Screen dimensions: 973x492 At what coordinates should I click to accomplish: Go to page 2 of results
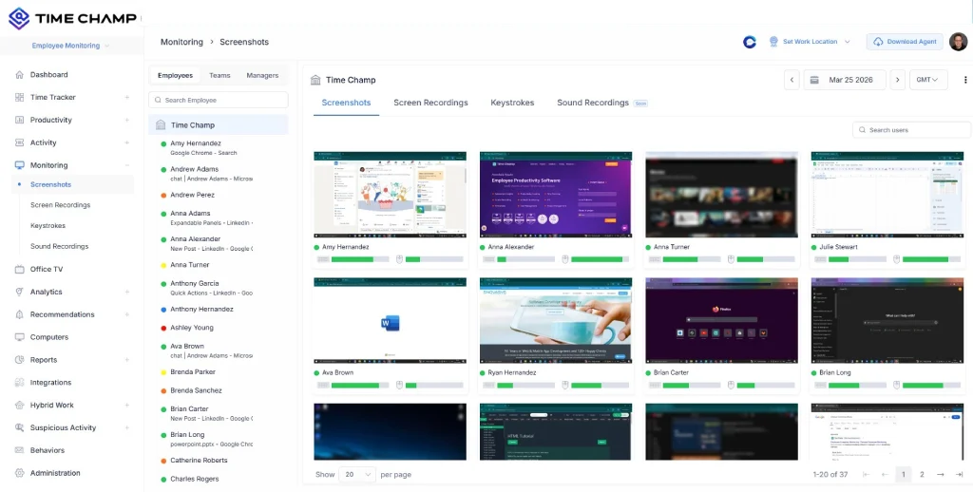tap(922, 474)
